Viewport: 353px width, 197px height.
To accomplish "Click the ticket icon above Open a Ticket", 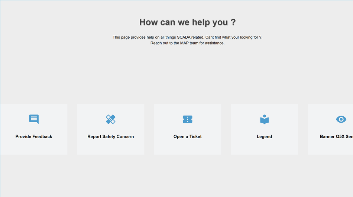I will pos(188,119).
